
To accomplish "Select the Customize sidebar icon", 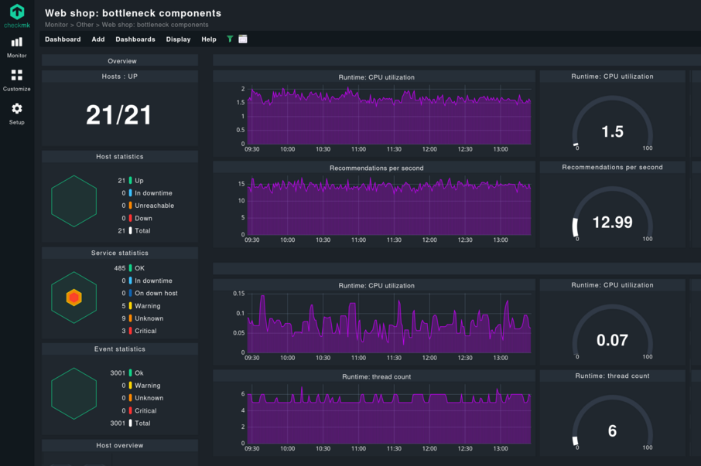I will (x=15, y=81).
